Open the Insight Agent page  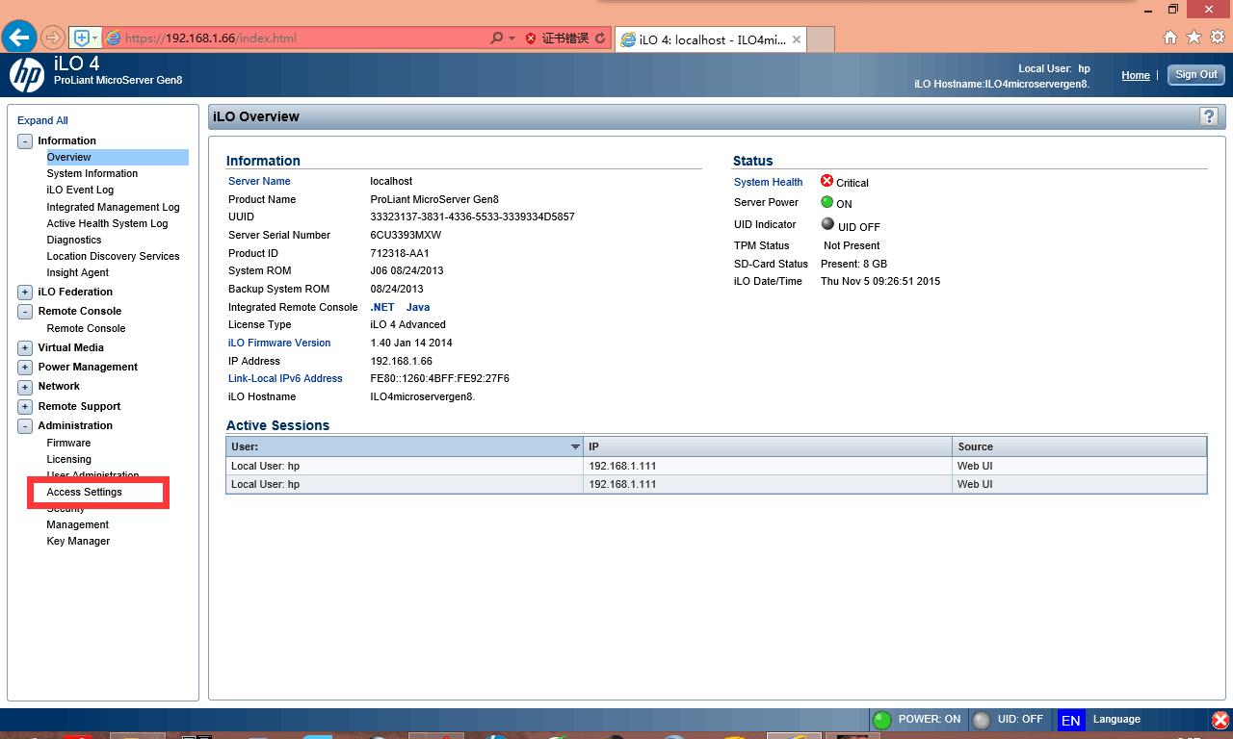(77, 272)
